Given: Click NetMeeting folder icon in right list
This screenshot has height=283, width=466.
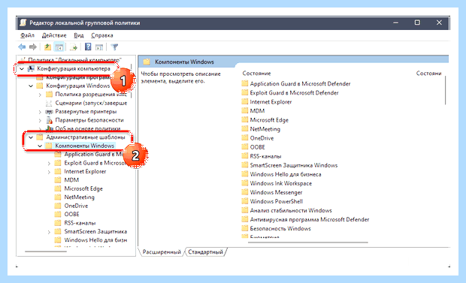Looking at the screenshot, I should tap(244, 129).
